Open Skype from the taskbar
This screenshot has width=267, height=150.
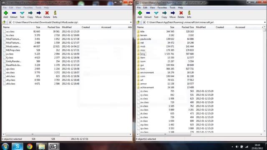tap(18, 146)
